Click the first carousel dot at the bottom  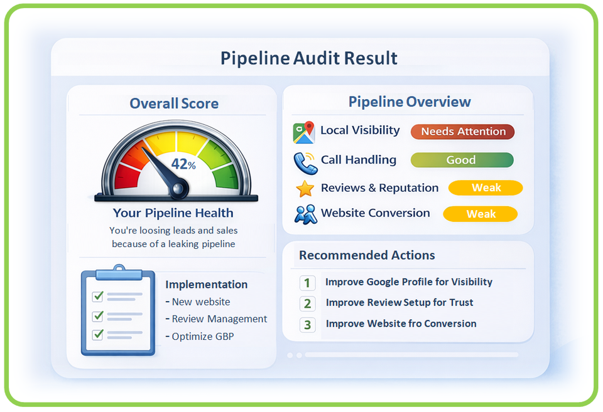289,356
